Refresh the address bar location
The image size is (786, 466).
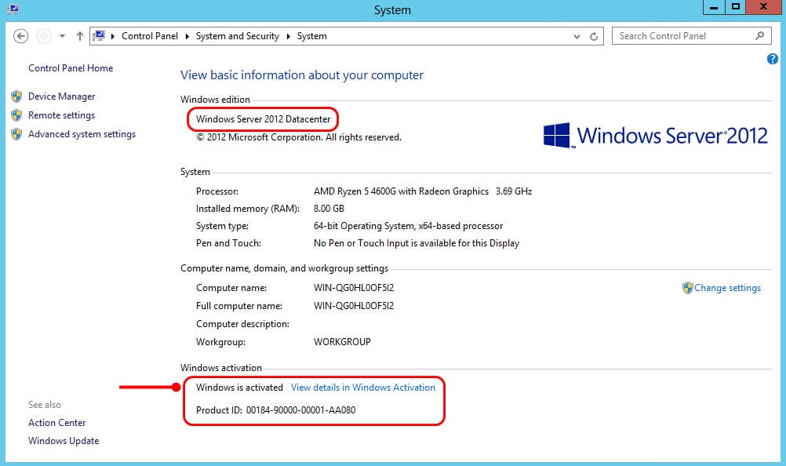(594, 36)
